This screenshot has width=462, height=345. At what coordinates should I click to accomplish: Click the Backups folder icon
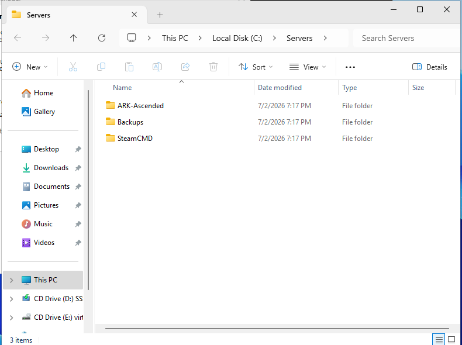coord(110,122)
